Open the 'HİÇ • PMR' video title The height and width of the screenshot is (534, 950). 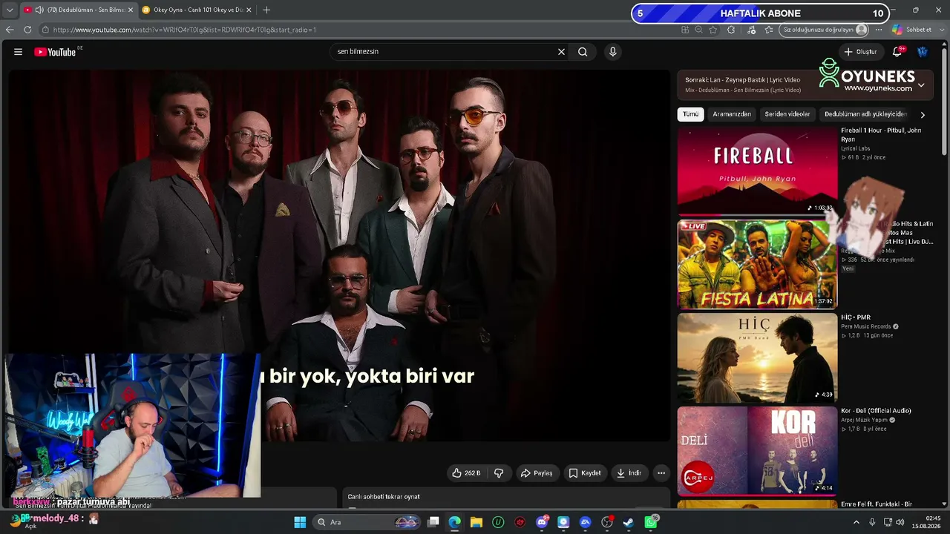pos(856,317)
